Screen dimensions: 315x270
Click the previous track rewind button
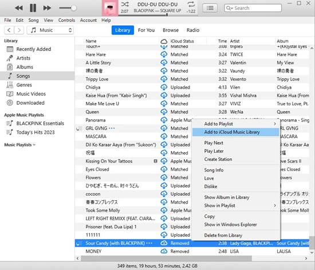click(19, 8)
